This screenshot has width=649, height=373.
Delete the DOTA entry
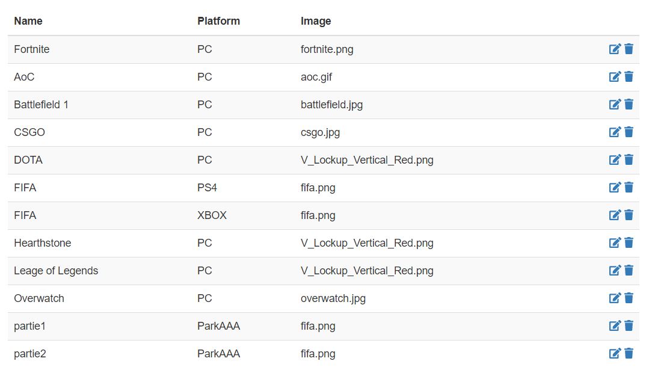tap(629, 160)
